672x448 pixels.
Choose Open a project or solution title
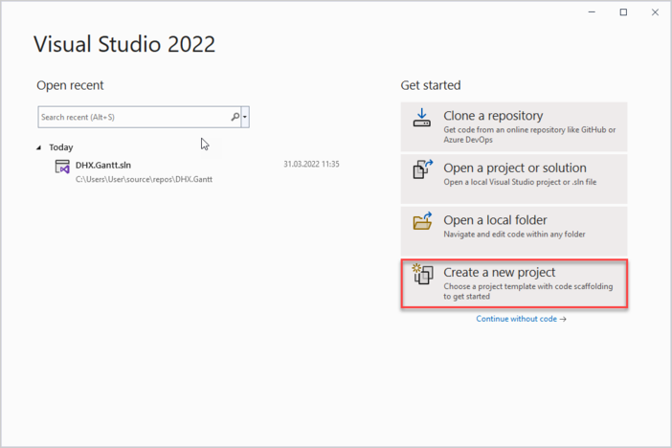515,168
